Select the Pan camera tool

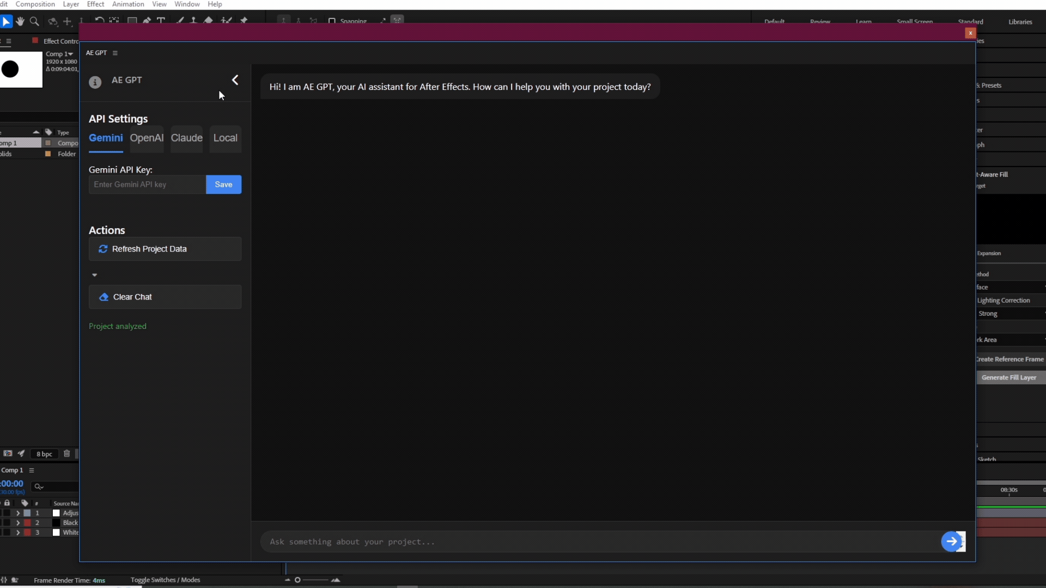68,22
